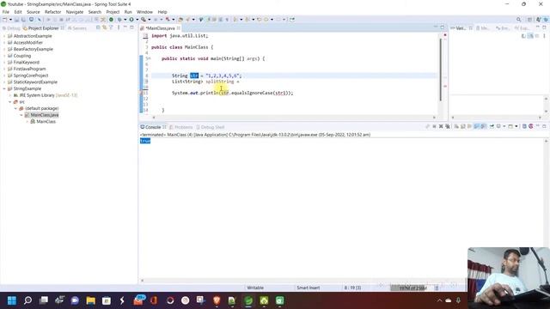Image resolution: width=550 pixels, height=309 pixels.
Task: Click the editor horizontal scrollbar
Action: (x=294, y=118)
